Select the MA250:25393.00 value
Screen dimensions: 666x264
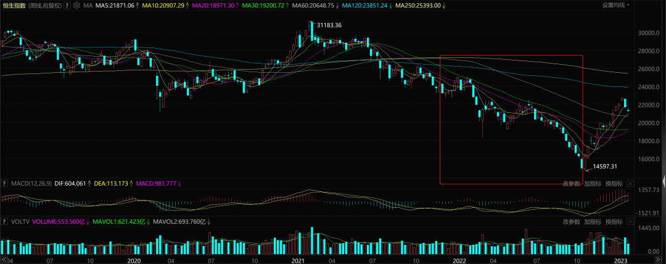(x=418, y=6)
